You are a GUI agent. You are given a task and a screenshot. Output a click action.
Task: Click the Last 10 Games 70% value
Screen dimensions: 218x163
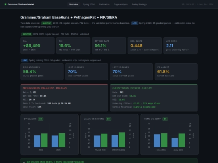(x=72, y=72)
